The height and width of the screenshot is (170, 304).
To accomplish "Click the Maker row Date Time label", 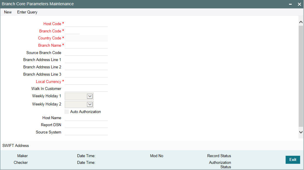I will click(x=86, y=156).
